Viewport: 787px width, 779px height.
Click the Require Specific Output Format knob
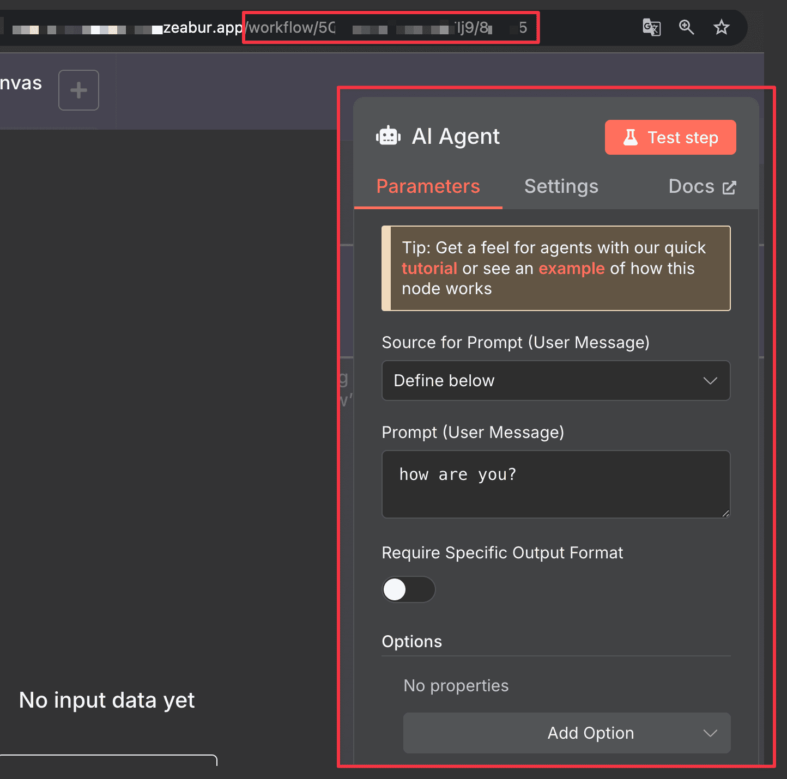tap(395, 589)
